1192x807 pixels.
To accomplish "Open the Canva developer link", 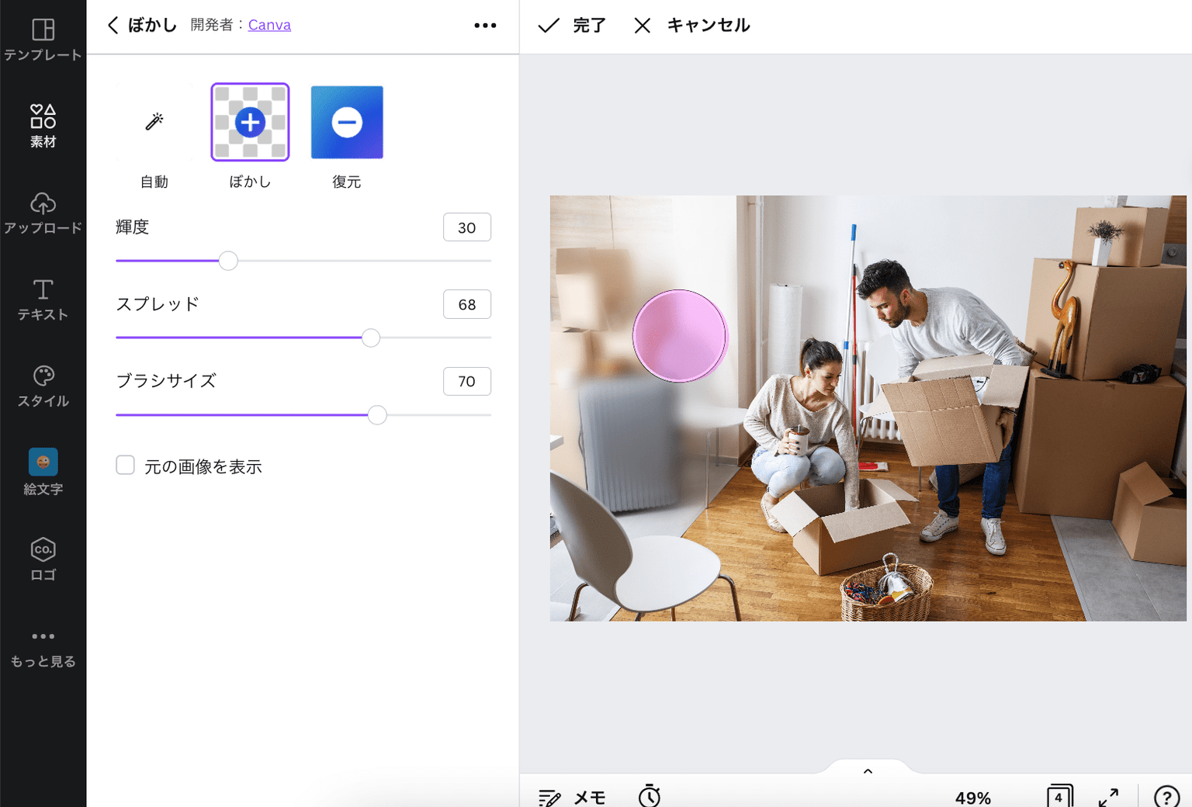I will click(269, 26).
